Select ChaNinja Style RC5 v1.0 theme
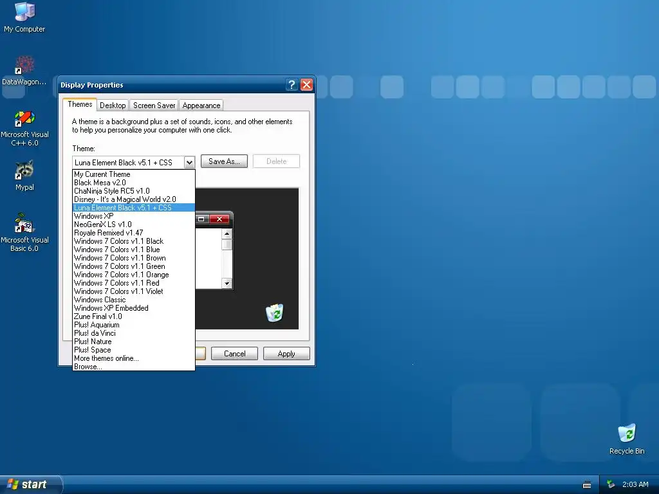 (x=134, y=190)
